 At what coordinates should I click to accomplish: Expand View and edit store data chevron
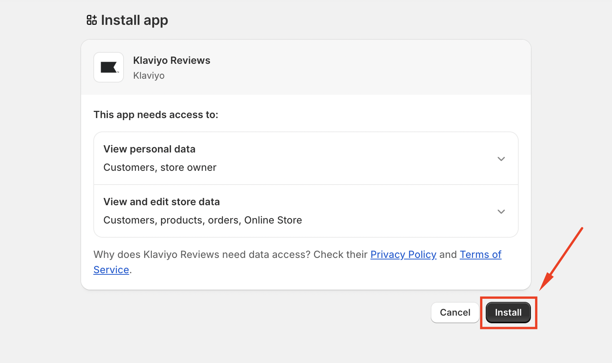tap(501, 211)
